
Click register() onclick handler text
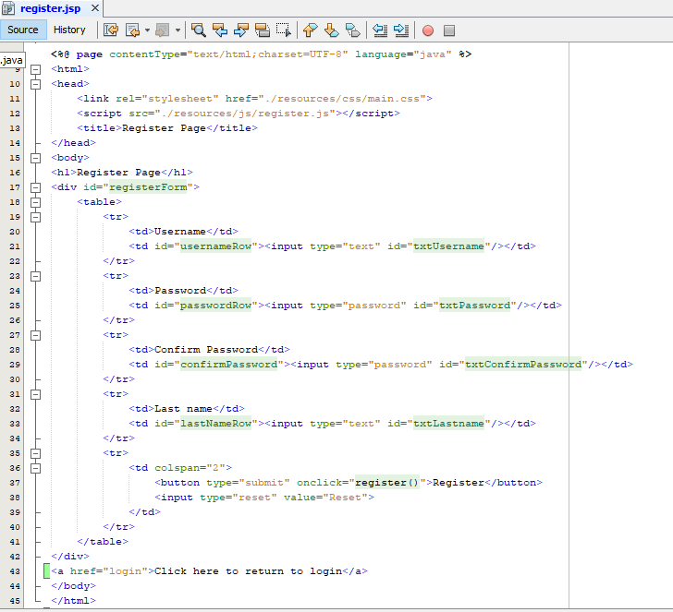click(x=386, y=483)
